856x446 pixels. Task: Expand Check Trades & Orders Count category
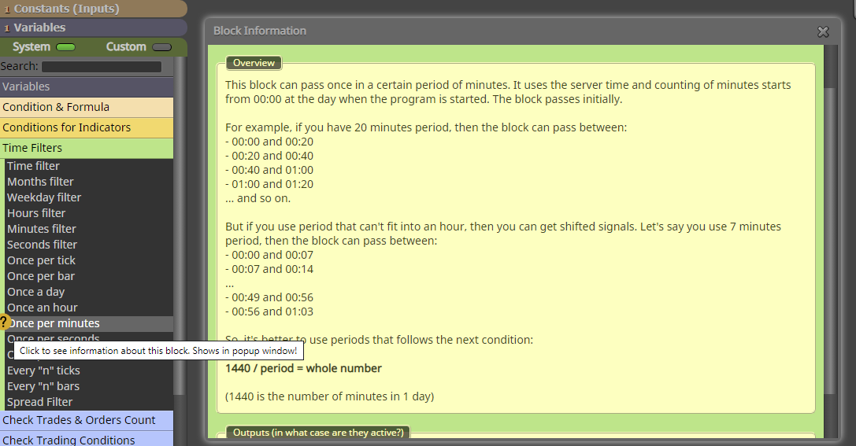(87, 420)
